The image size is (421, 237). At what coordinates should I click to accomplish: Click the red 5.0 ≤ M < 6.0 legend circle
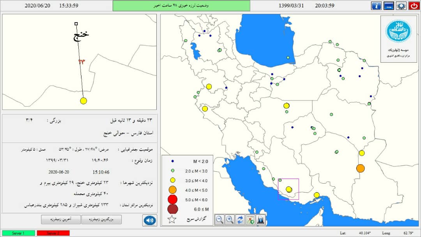tap(172, 200)
